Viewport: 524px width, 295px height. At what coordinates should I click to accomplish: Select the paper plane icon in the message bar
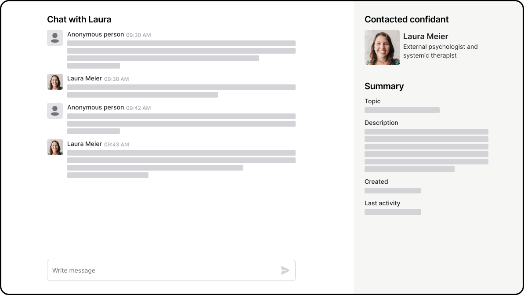[285, 270]
